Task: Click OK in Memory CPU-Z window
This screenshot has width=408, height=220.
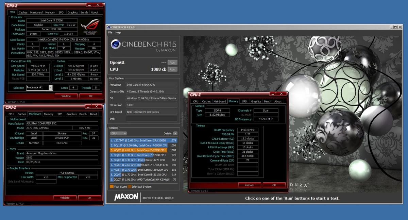Action: [x=274, y=185]
